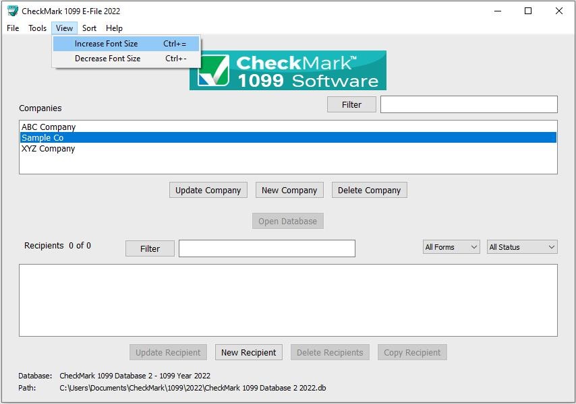Click the New Recipient button
The image size is (576, 404).
point(248,352)
